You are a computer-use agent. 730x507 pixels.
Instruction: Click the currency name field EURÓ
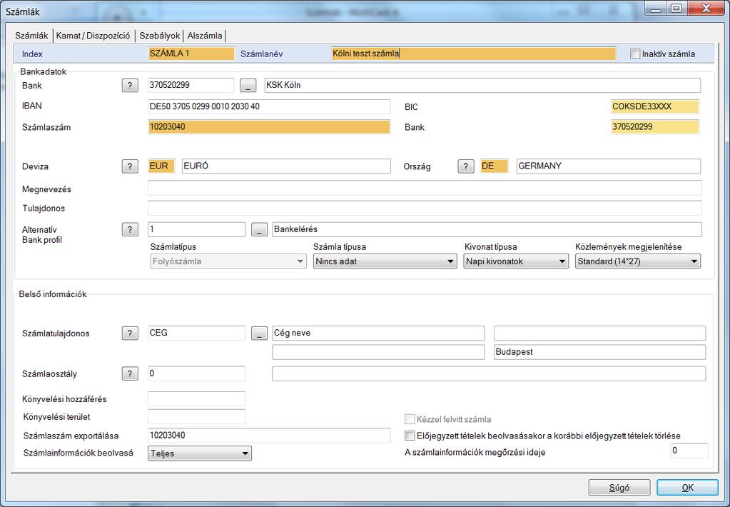coord(286,166)
